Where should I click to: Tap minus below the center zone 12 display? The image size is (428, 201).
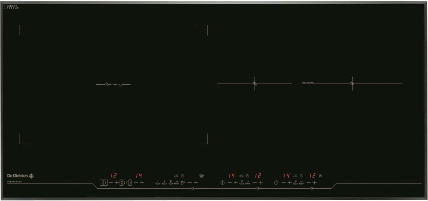[x=254, y=183]
